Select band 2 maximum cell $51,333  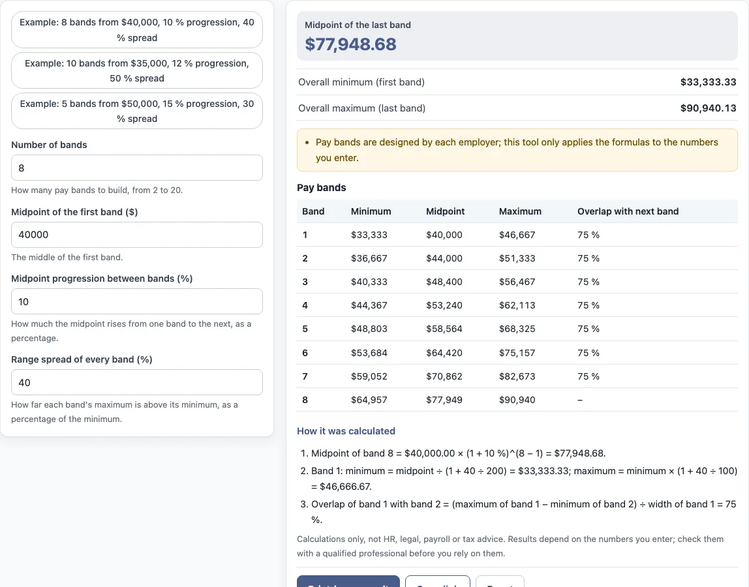(517, 258)
